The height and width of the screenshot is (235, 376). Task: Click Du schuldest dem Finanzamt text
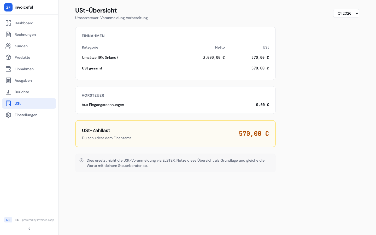pyautogui.click(x=107, y=138)
